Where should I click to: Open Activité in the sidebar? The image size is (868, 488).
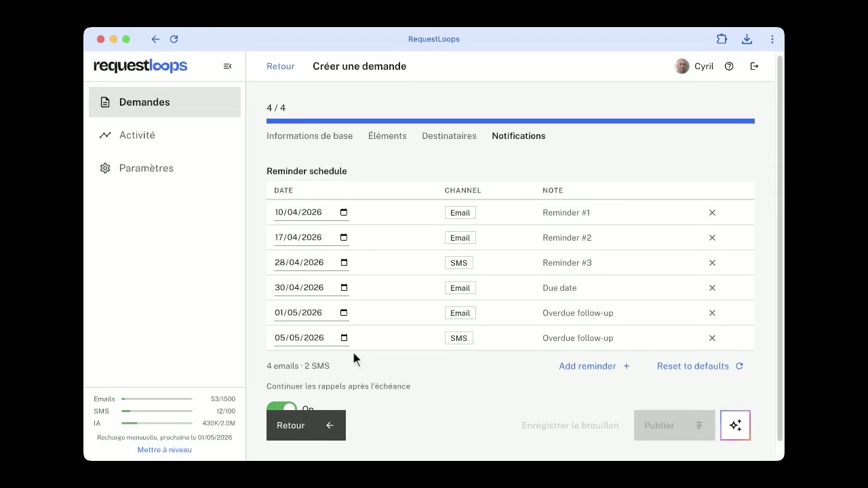tap(137, 135)
